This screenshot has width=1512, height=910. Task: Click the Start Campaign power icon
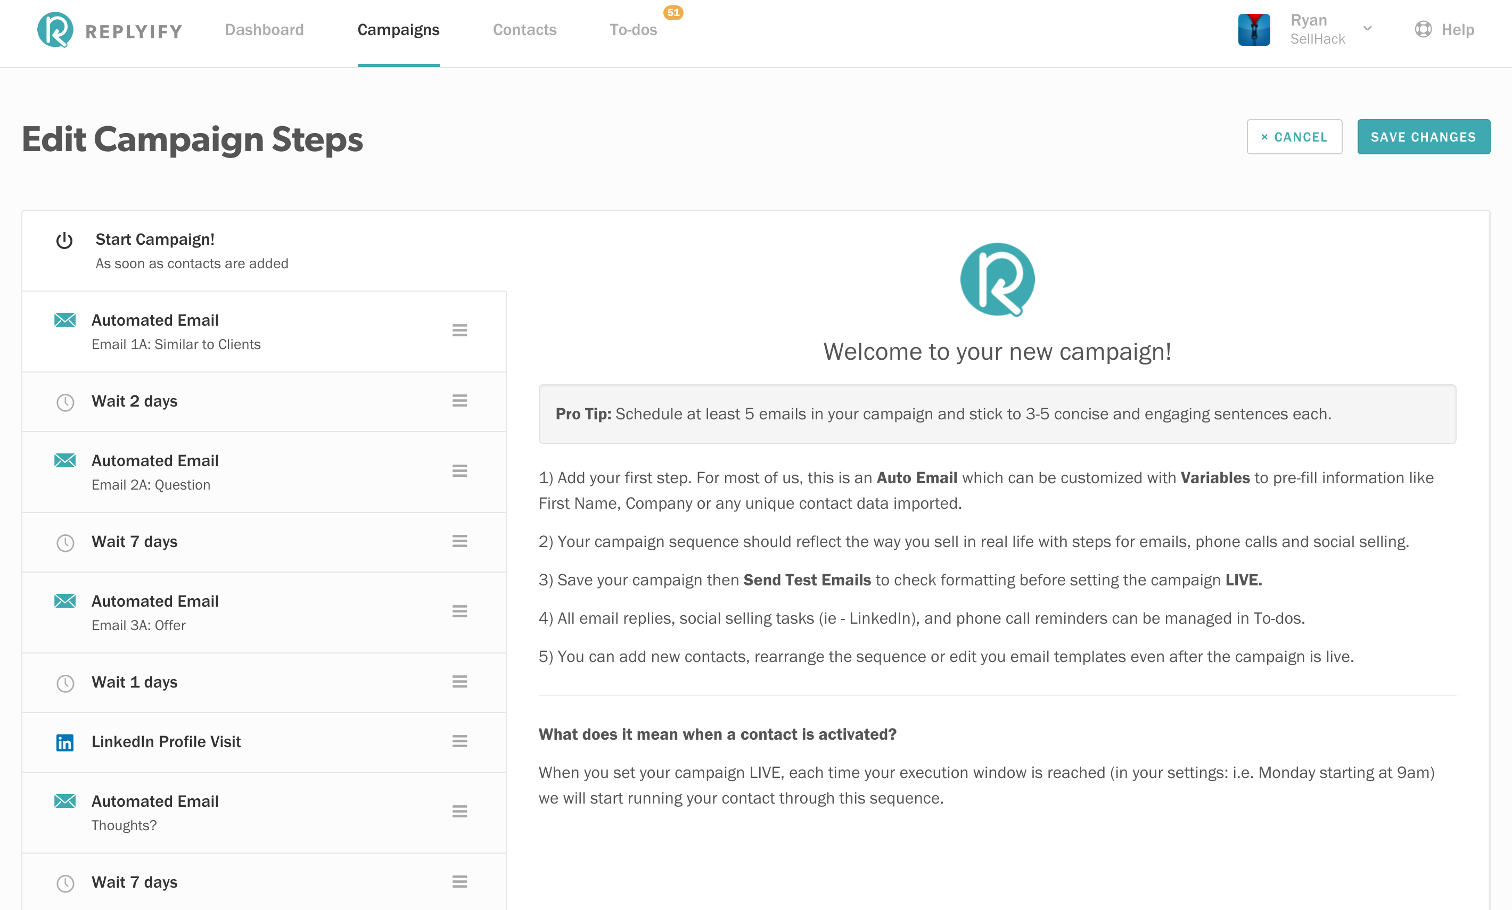(x=64, y=241)
